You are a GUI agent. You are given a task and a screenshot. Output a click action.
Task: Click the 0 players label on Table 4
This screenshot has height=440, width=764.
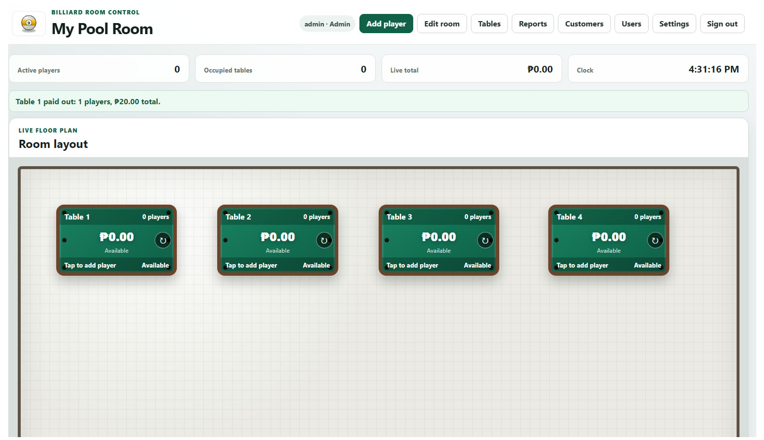coord(648,217)
